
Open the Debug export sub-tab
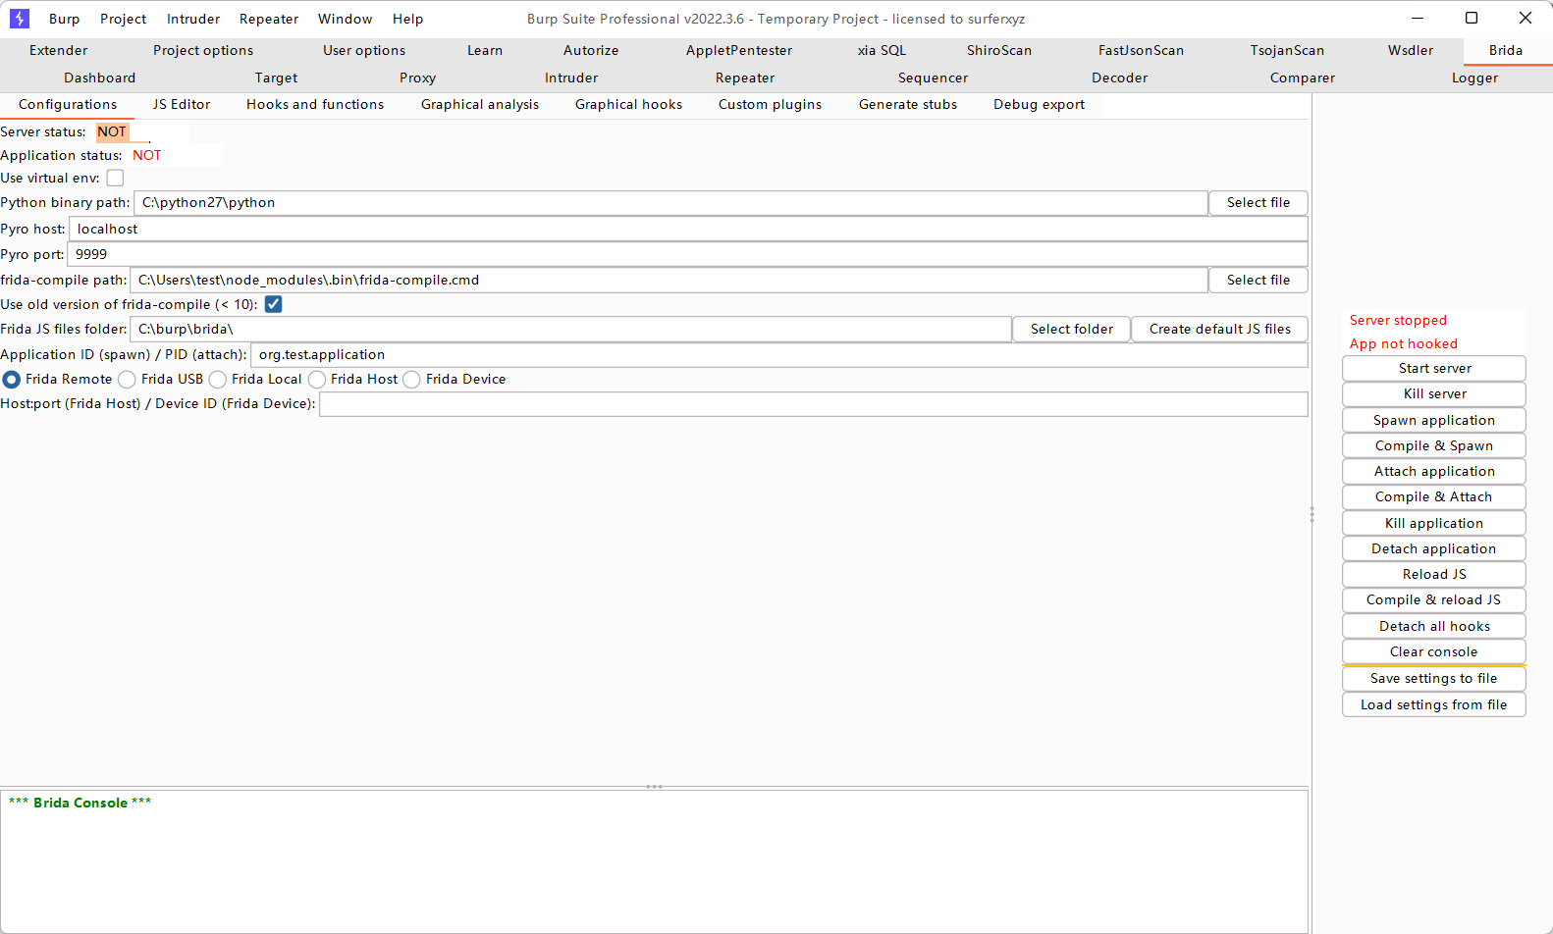click(1040, 105)
